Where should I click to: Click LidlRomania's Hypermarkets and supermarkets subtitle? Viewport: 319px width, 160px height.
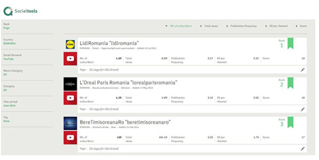coord(118,48)
